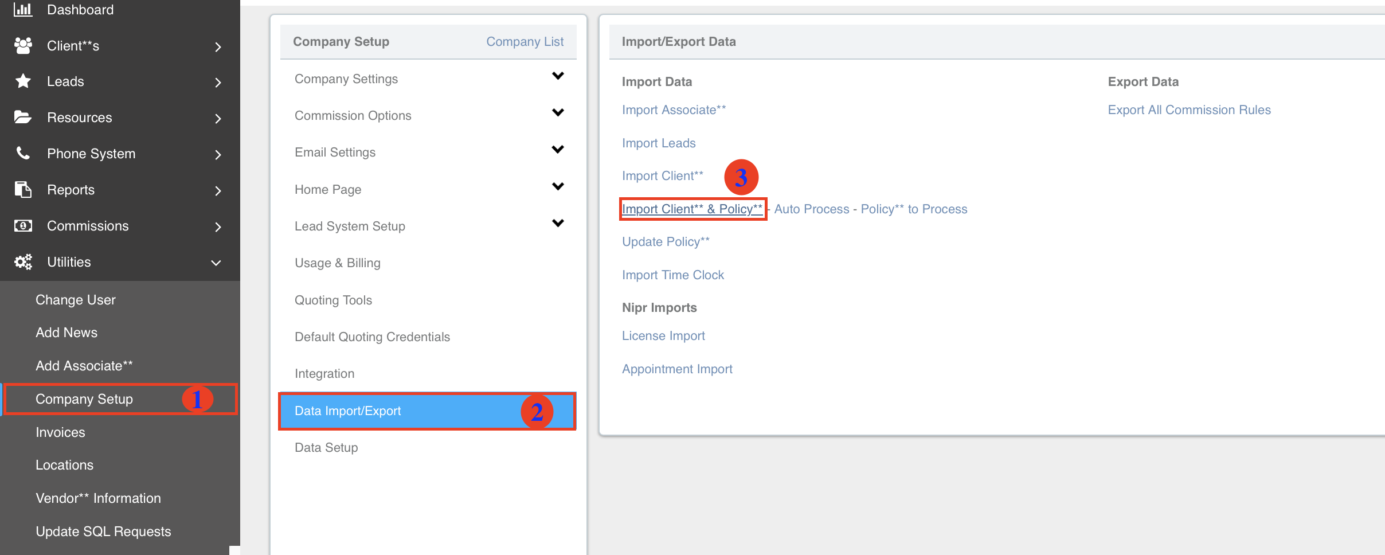
Task: Click the Home Page setup label
Action: [328, 190]
